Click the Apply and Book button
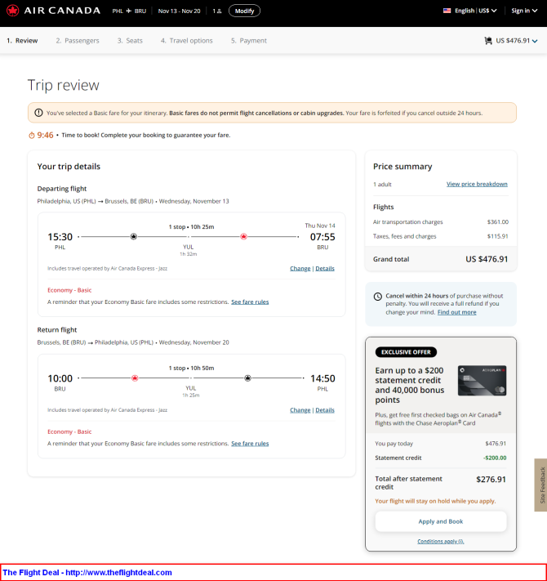This screenshot has width=547, height=581. [x=440, y=521]
